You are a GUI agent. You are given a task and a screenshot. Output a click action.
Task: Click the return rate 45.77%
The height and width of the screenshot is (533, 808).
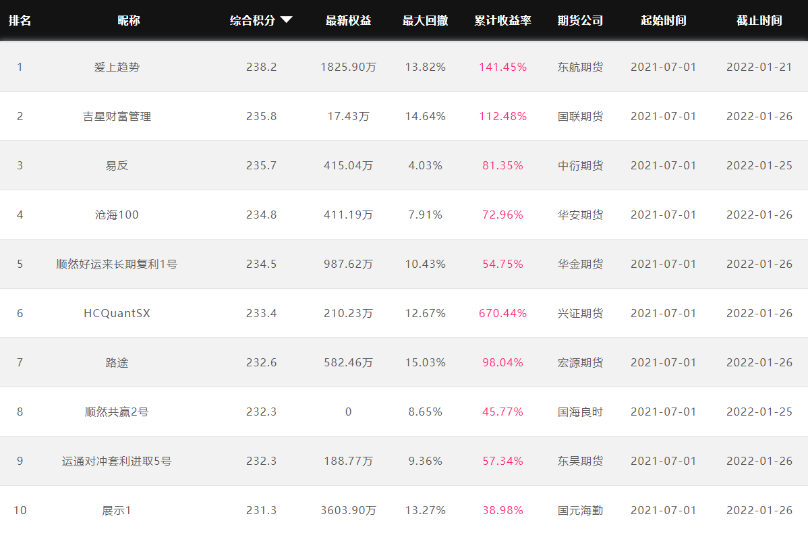[503, 412]
